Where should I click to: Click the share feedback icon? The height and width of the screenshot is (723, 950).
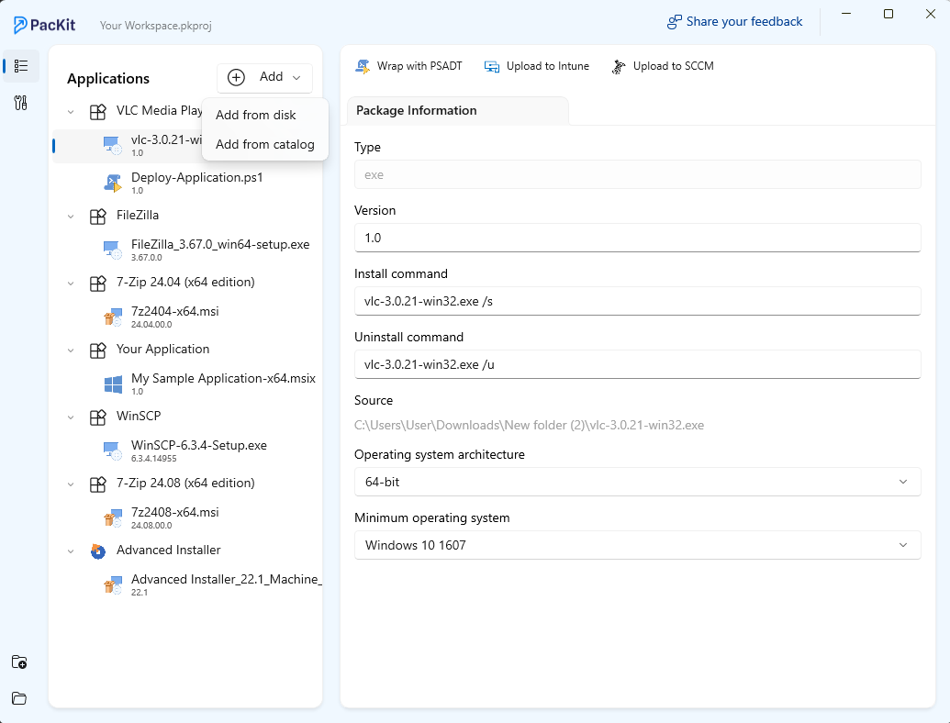675,22
